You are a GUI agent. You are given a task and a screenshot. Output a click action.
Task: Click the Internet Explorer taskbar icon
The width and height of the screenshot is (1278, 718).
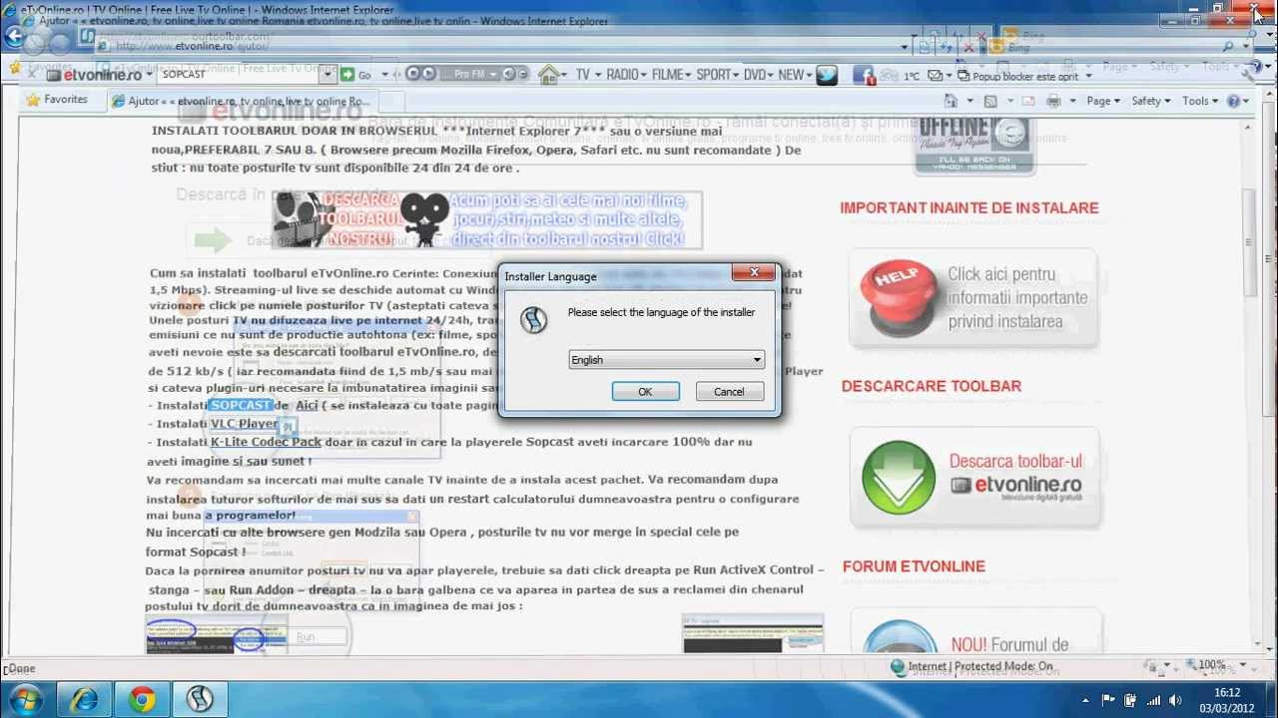(84, 700)
